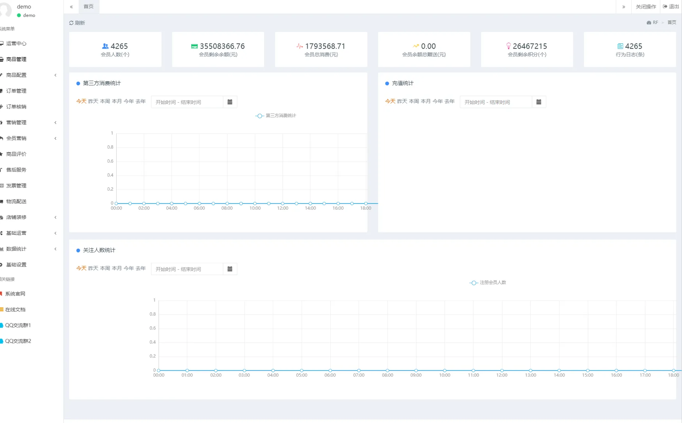Screen dimensions: 682x423
Task: Click the 刷新 refresh button
Action: click(x=77, y=23)
